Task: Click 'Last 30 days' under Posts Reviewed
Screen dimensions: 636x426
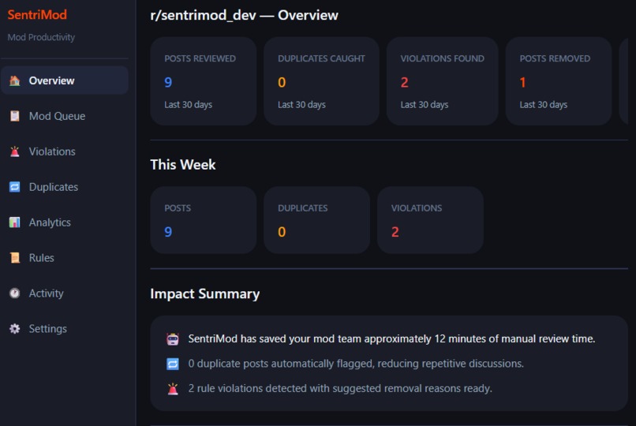Action: click(x=189, y=105)
